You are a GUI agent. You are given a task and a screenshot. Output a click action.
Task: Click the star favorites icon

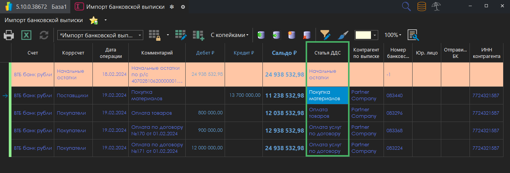click(x=94, y=20)
